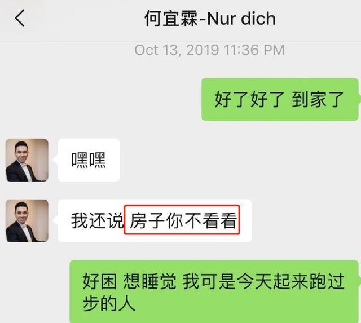Image resolution: width=361 pixels, height=323 pixels.
Task: Click the 11:36 PM time text
Action: [x=254, y=50]
